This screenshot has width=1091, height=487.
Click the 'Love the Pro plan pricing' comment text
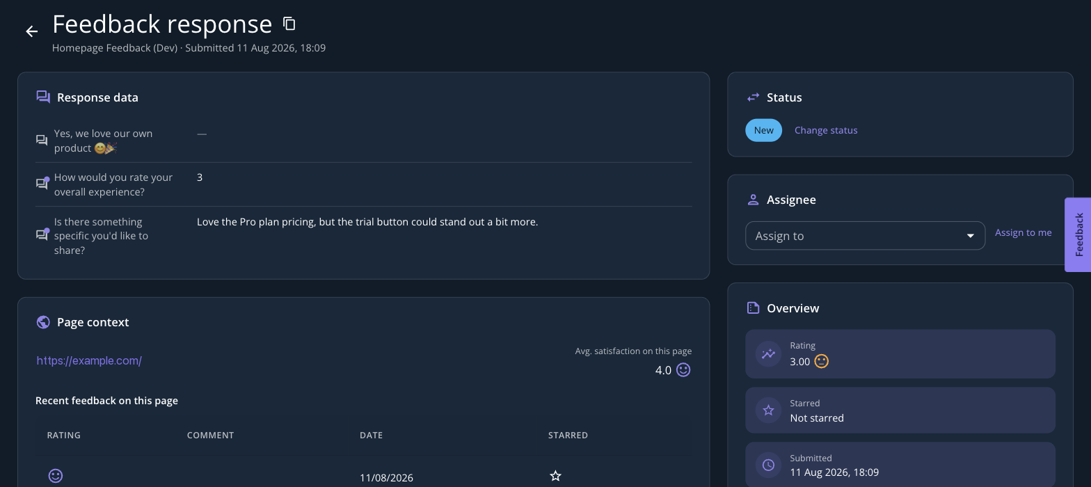[367, 222]
